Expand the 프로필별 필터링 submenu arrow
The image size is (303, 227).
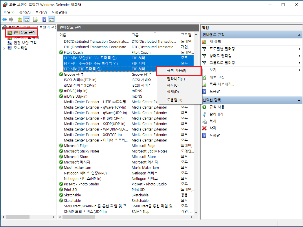(299, 49)
